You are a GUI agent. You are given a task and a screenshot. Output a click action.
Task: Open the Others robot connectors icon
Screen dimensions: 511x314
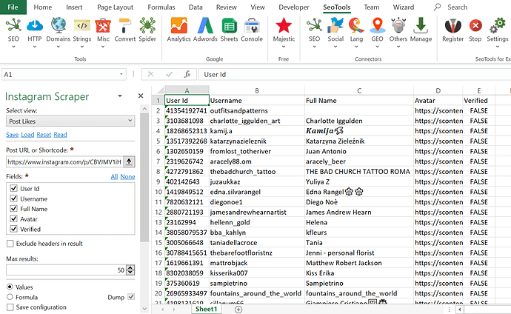pyautogui.click(x=398, y=26)
